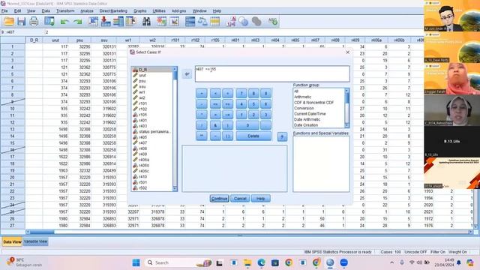
Task: Click Continue in Select Cases dialog
Action: 219,198
